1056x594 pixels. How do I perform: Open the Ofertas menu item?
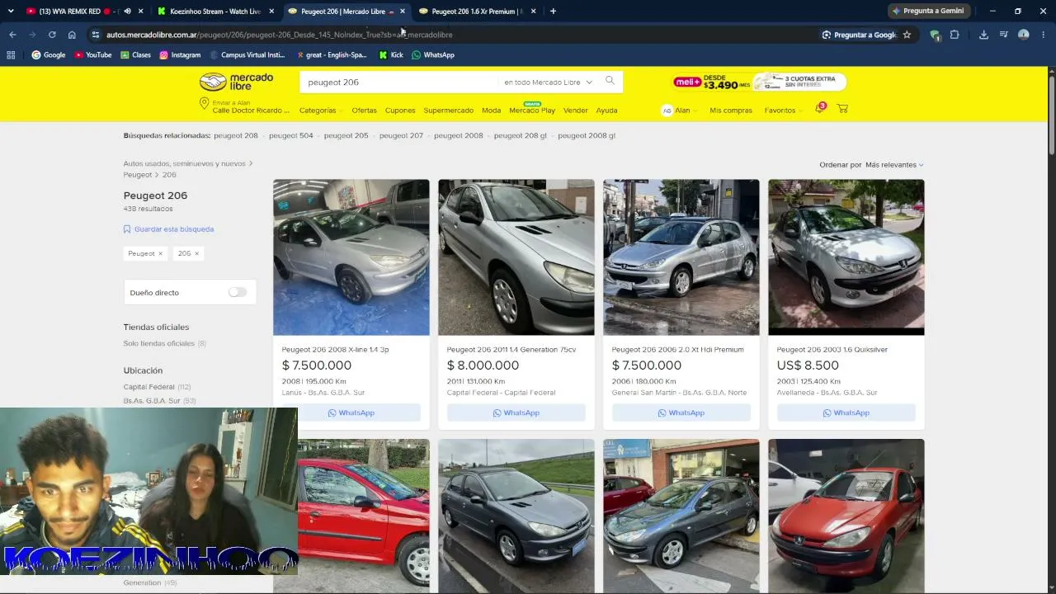[x=364, y=111]
